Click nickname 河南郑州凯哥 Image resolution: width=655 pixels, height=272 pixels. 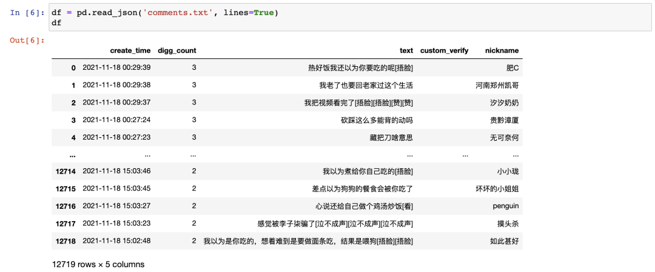tap(497, 86)
